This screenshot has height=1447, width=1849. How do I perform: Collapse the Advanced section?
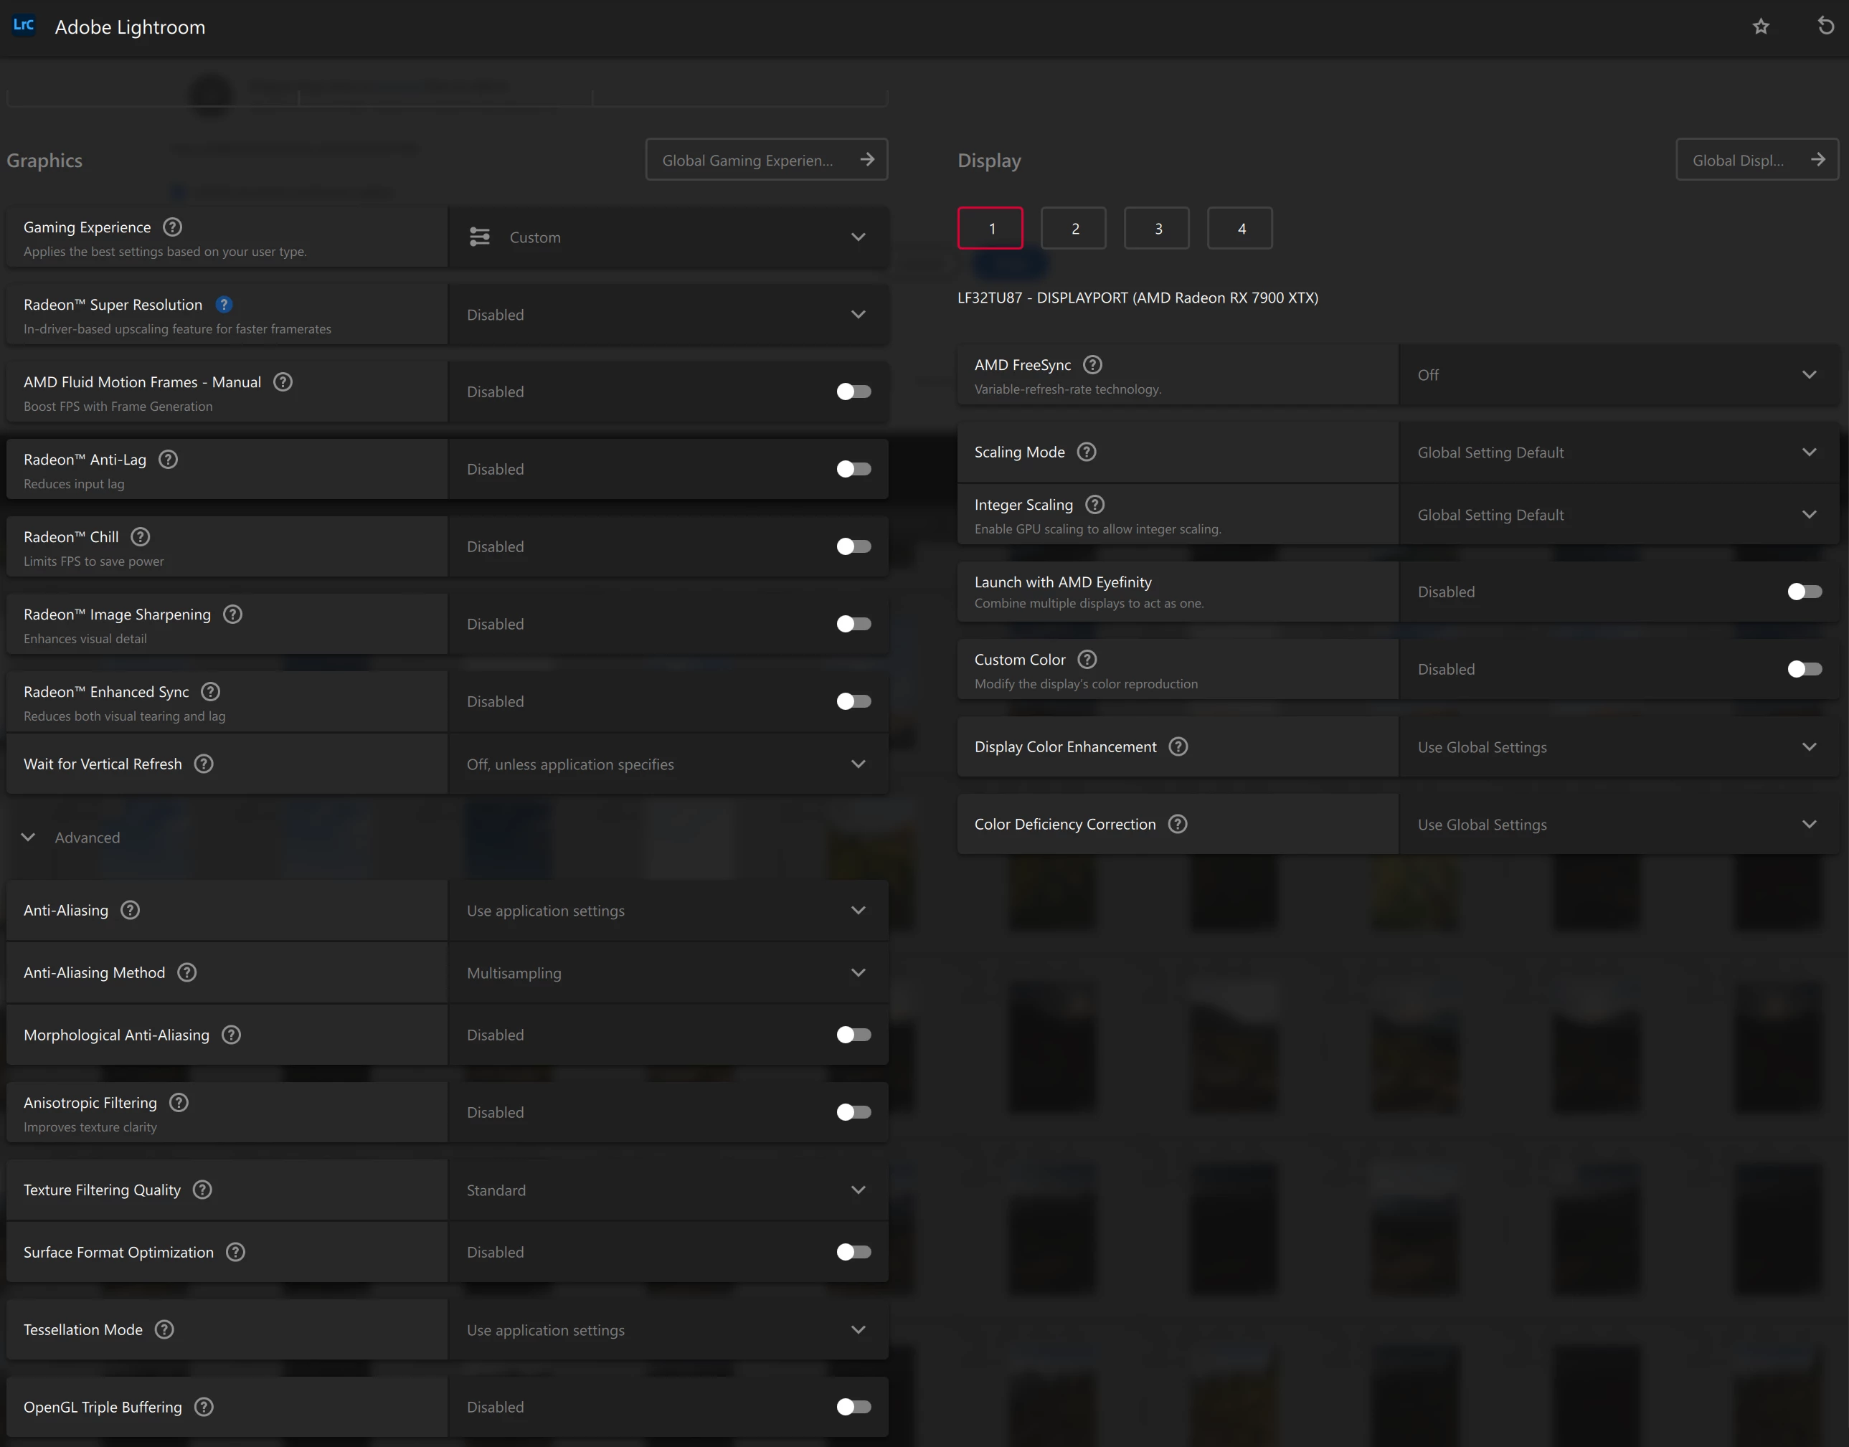point(29,837)
